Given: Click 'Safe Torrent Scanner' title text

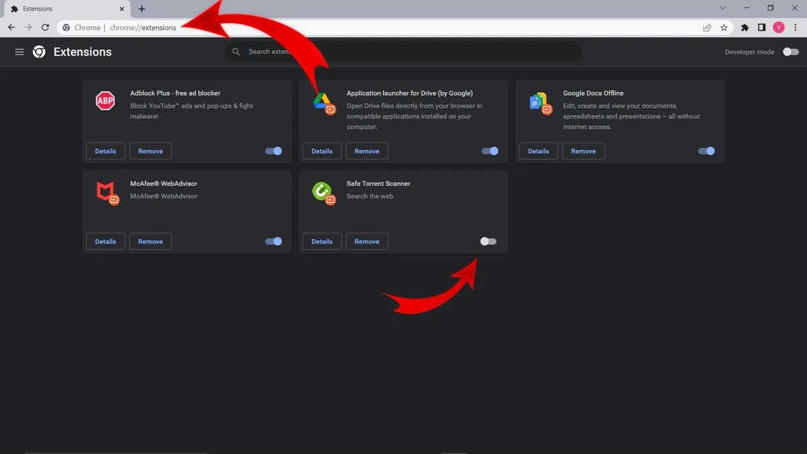Looking at the screenshot, I should (379, 183).
